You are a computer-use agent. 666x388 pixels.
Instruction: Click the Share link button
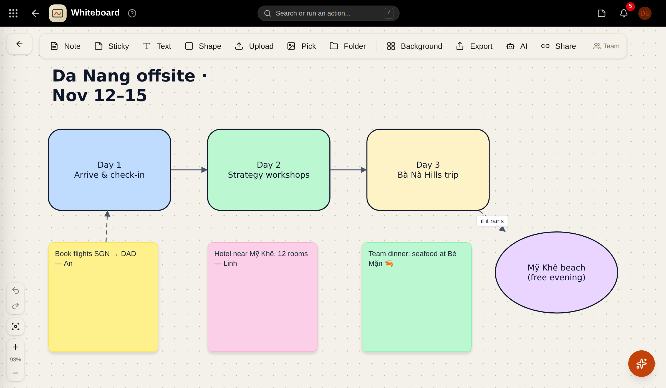coord(559,46)
